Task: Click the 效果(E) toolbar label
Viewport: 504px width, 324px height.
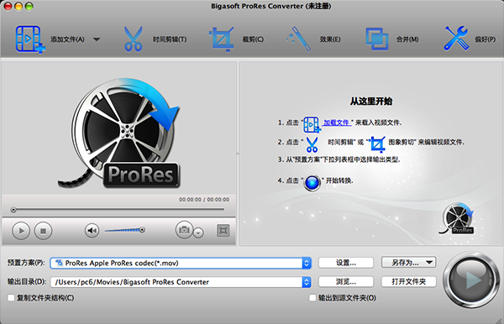Action: point(330,39)
